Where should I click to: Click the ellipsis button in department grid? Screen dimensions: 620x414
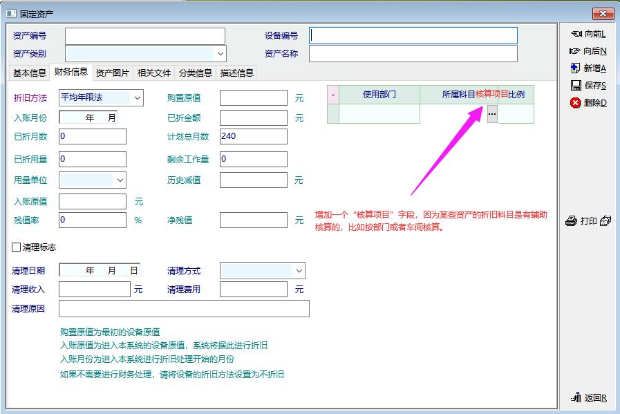[492, 113]
